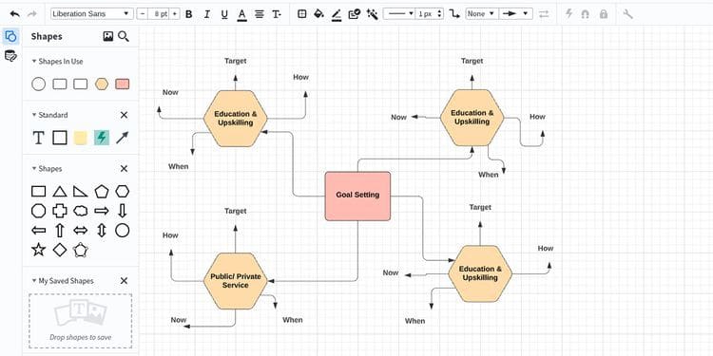Select the Goal Setting box on canvas
This screenshot has height=356, width=713.
click(357, 197)
